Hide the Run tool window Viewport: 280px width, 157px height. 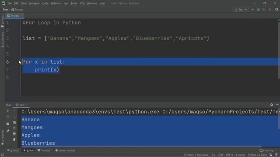277,105
